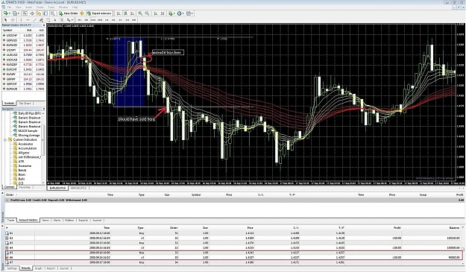The width and height of the screenshot is (466, 272).
Task: Close the Market Watch panel
Action: tap(44, 25)
